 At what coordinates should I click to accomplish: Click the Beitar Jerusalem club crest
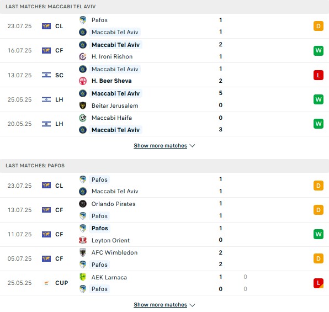tap(83, 105)
